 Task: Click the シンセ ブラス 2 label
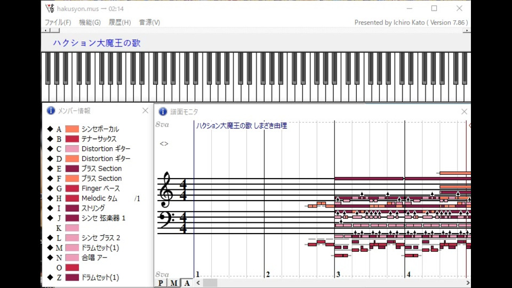click(101, 238)
